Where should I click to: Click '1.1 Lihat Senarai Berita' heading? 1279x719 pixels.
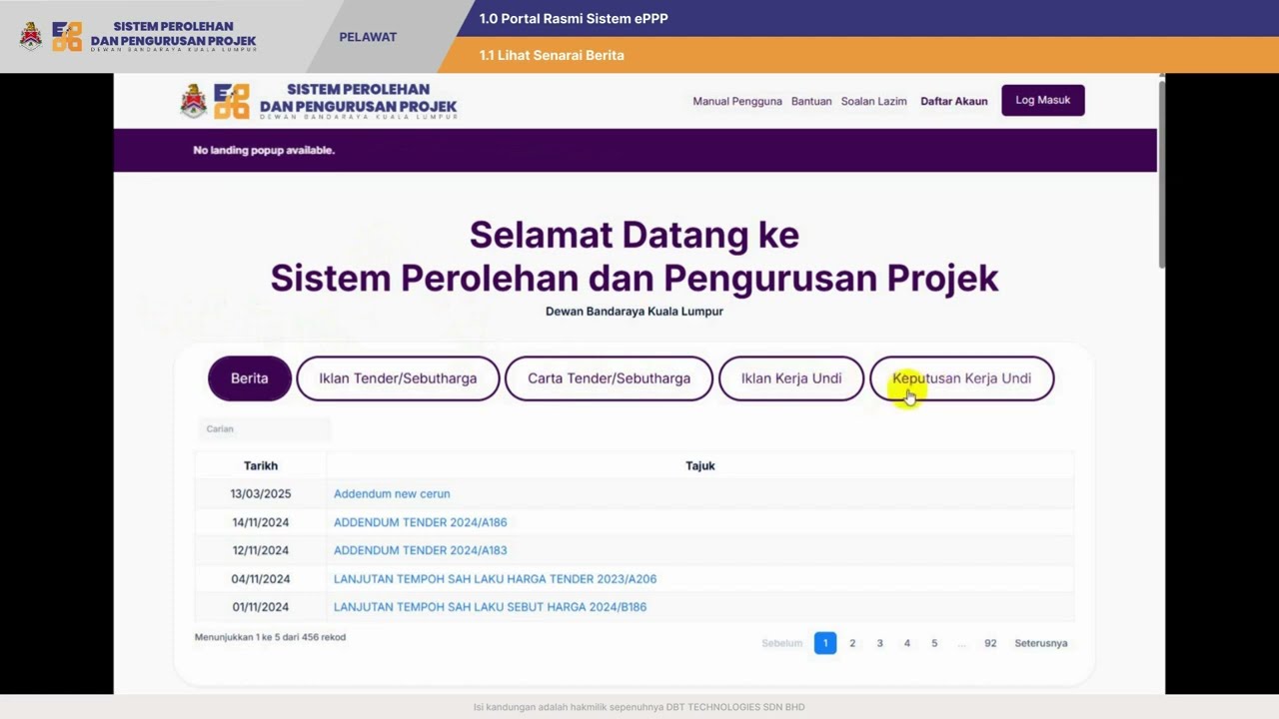click(x=552, y=55)
